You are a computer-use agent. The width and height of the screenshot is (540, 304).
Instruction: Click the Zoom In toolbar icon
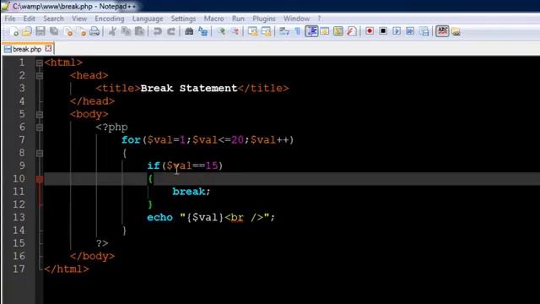point(221,32)
